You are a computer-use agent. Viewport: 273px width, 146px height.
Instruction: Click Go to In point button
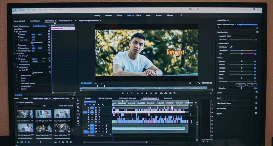coord(138,93)
